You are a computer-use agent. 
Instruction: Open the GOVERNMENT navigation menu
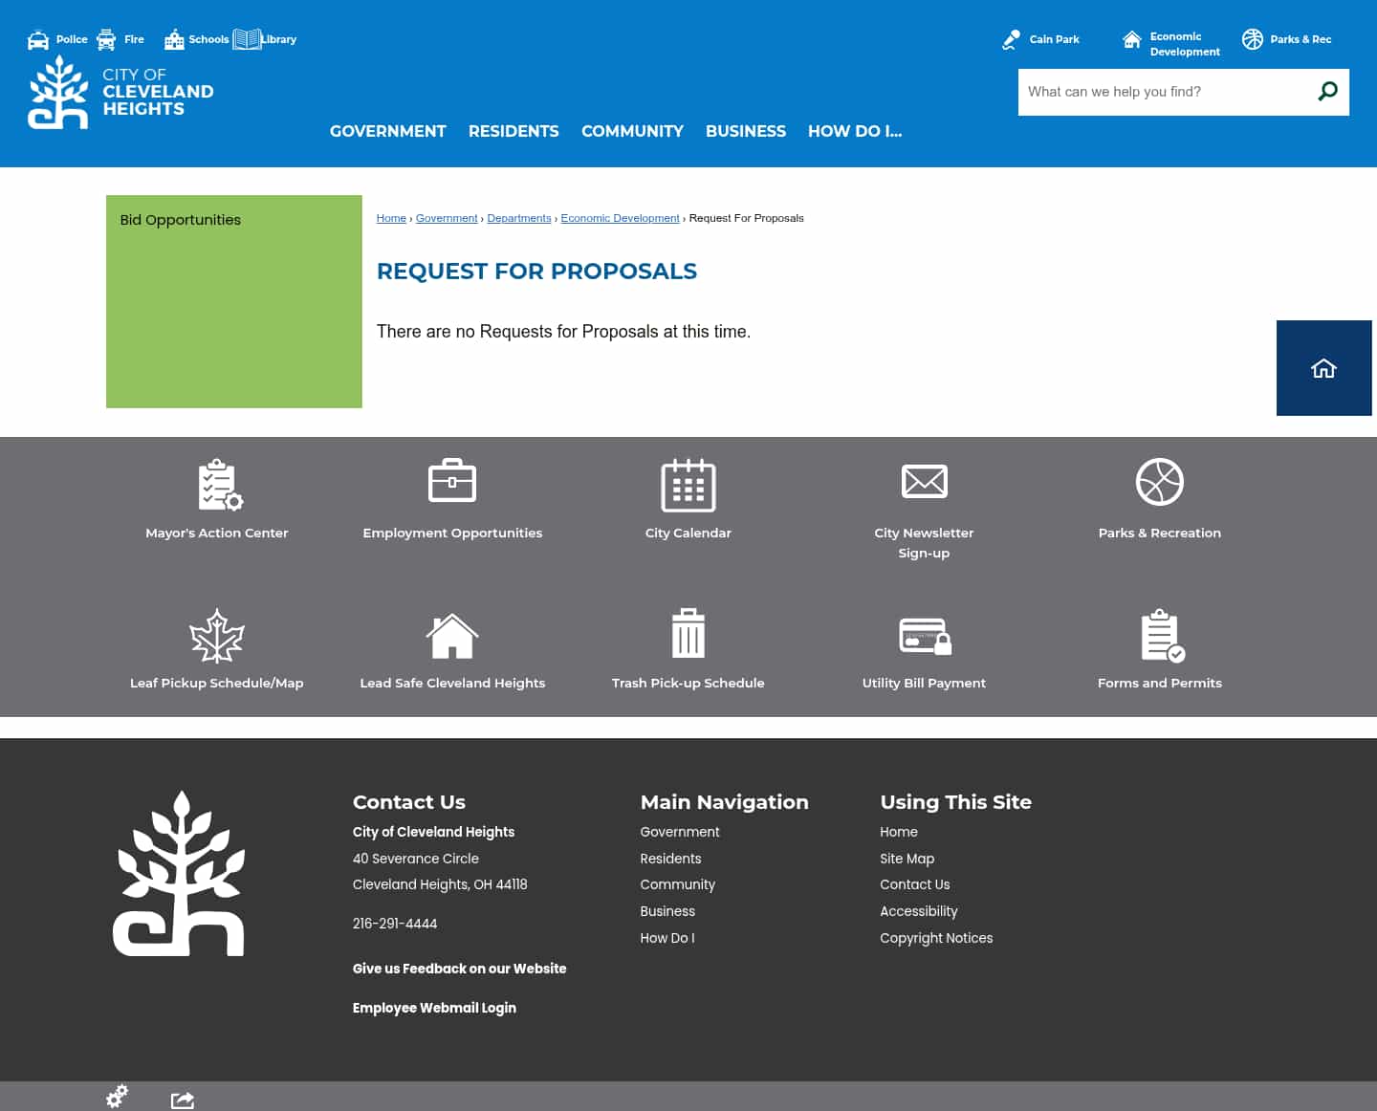pyautogui.click(x=387, y=131)
